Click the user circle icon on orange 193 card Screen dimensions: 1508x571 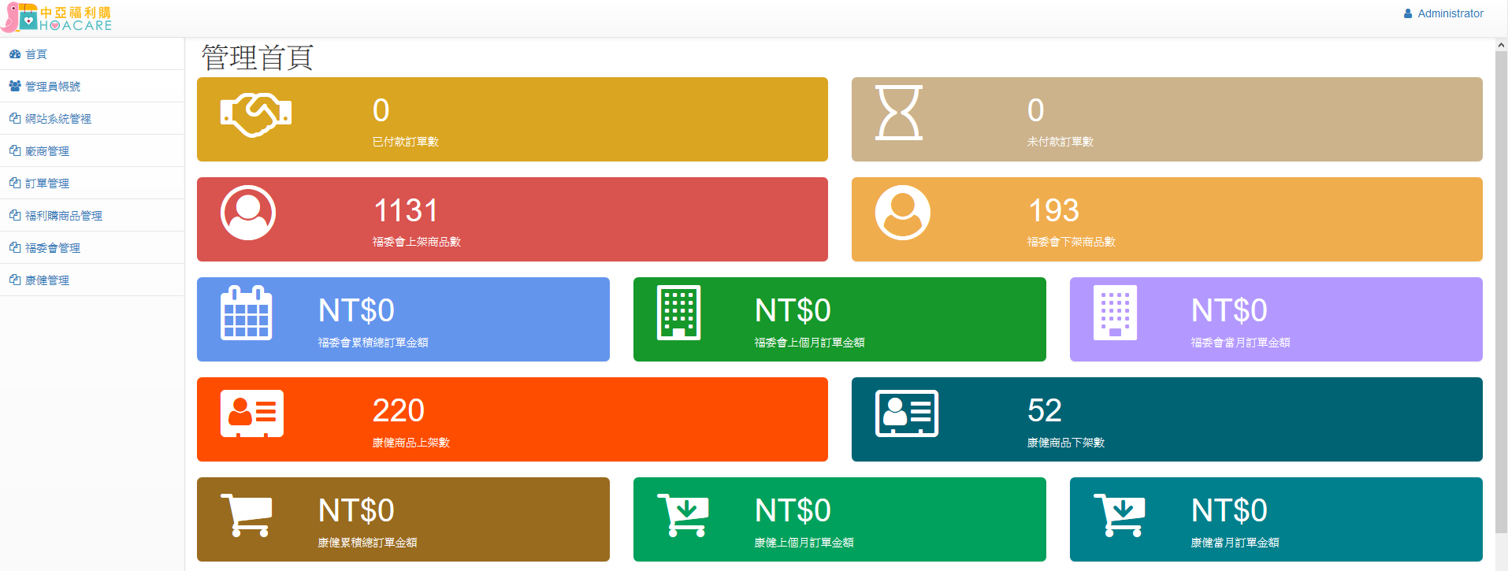[x=903, y=213]
